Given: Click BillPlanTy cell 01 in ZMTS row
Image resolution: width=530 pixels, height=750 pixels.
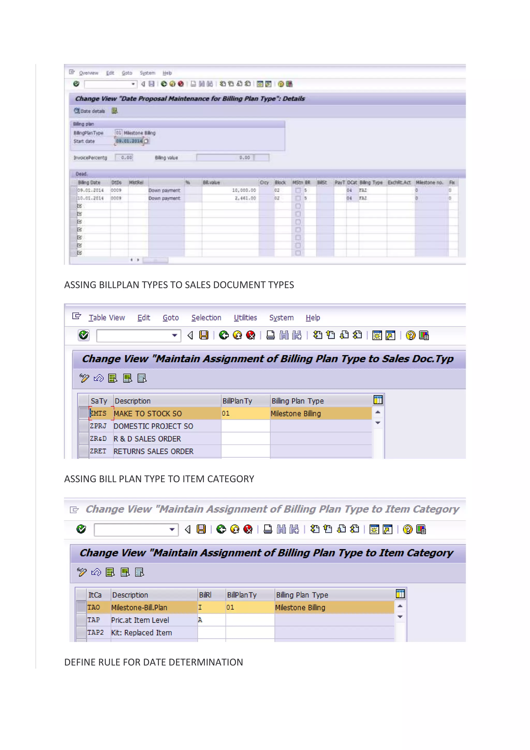Looking at the screenshot, I should coord(245,413).
